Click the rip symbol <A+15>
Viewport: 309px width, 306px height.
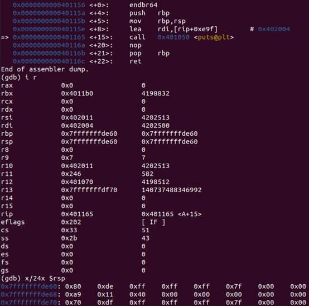[190, 214]
